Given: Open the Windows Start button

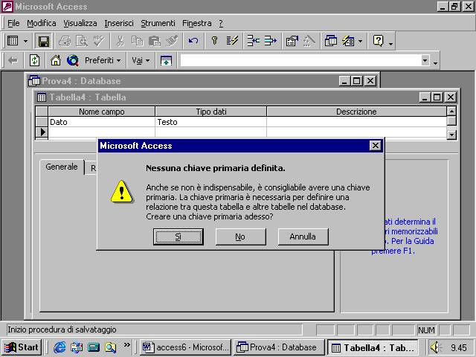Looking at the screenshot, I should pos(22,347).
